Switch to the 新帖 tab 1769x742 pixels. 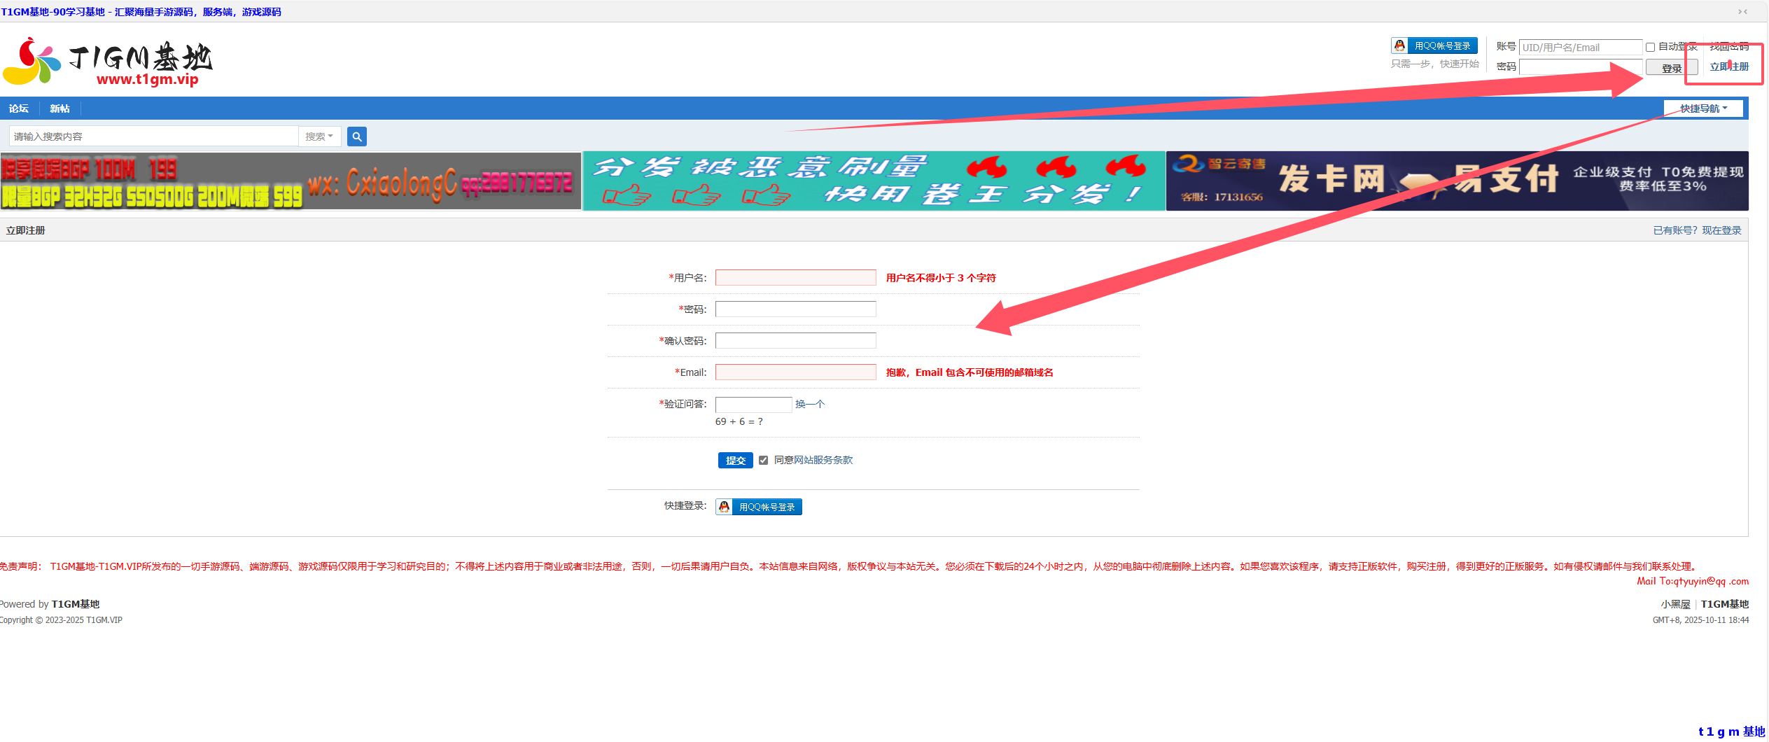point(59,108)
